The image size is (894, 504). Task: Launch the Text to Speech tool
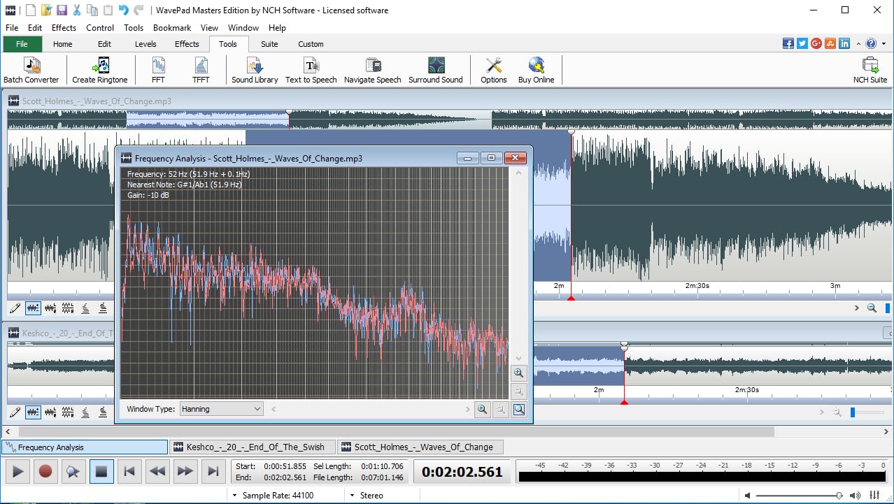[x=311, y=69]
